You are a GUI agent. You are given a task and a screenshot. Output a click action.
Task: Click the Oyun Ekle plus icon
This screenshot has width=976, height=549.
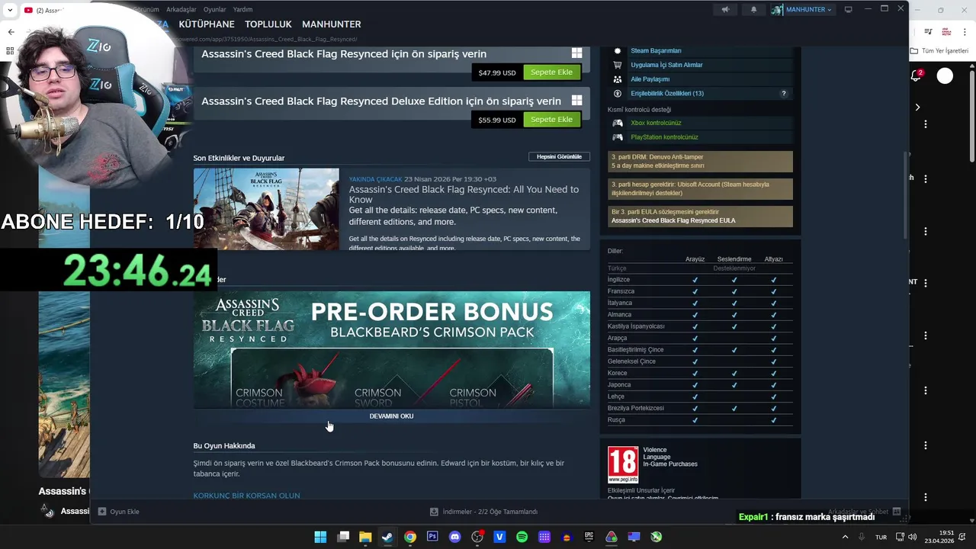tap(101, 512)
